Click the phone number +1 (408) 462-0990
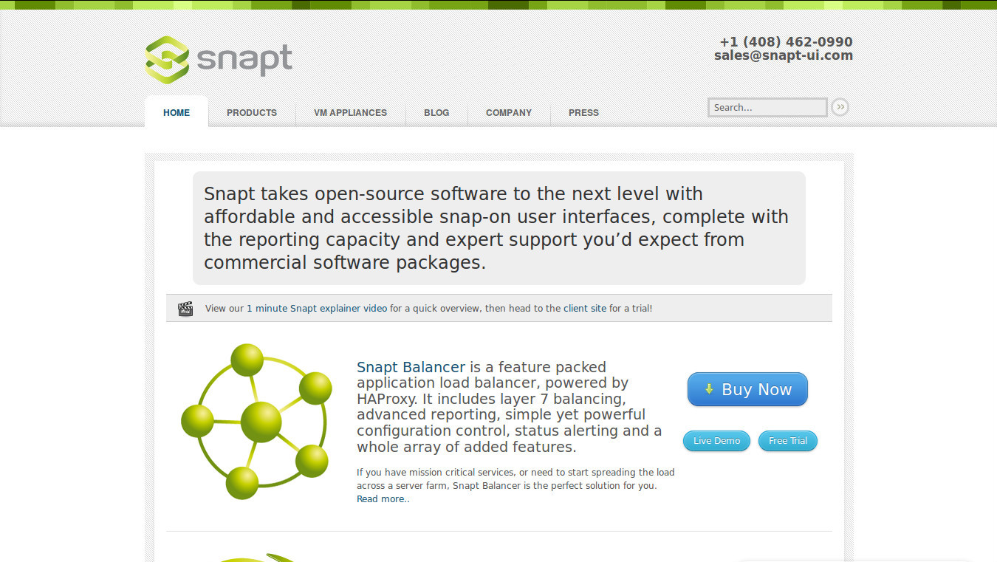 coord(787,42)
